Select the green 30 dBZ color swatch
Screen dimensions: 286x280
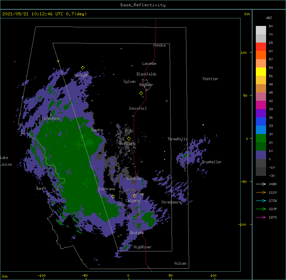(x=261, y=138)
